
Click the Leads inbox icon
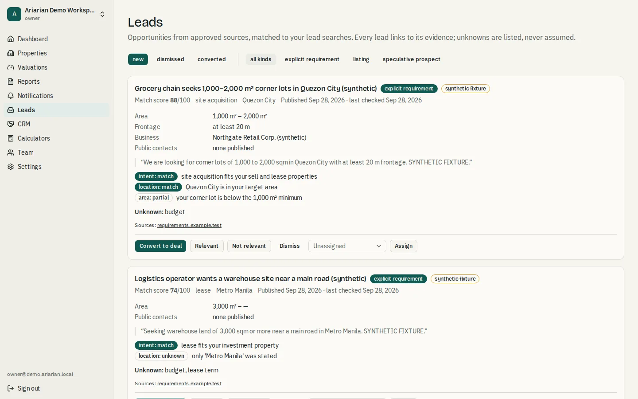coord(11,110)
